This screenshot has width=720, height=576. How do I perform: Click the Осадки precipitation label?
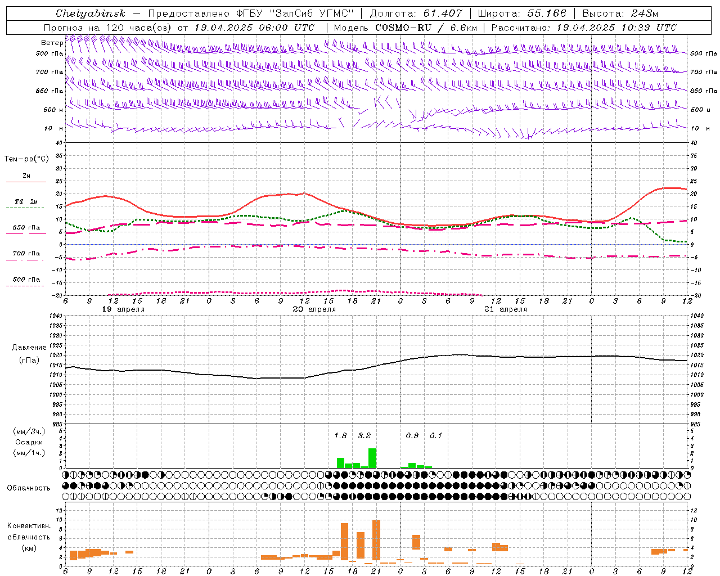tap(29, 442)
